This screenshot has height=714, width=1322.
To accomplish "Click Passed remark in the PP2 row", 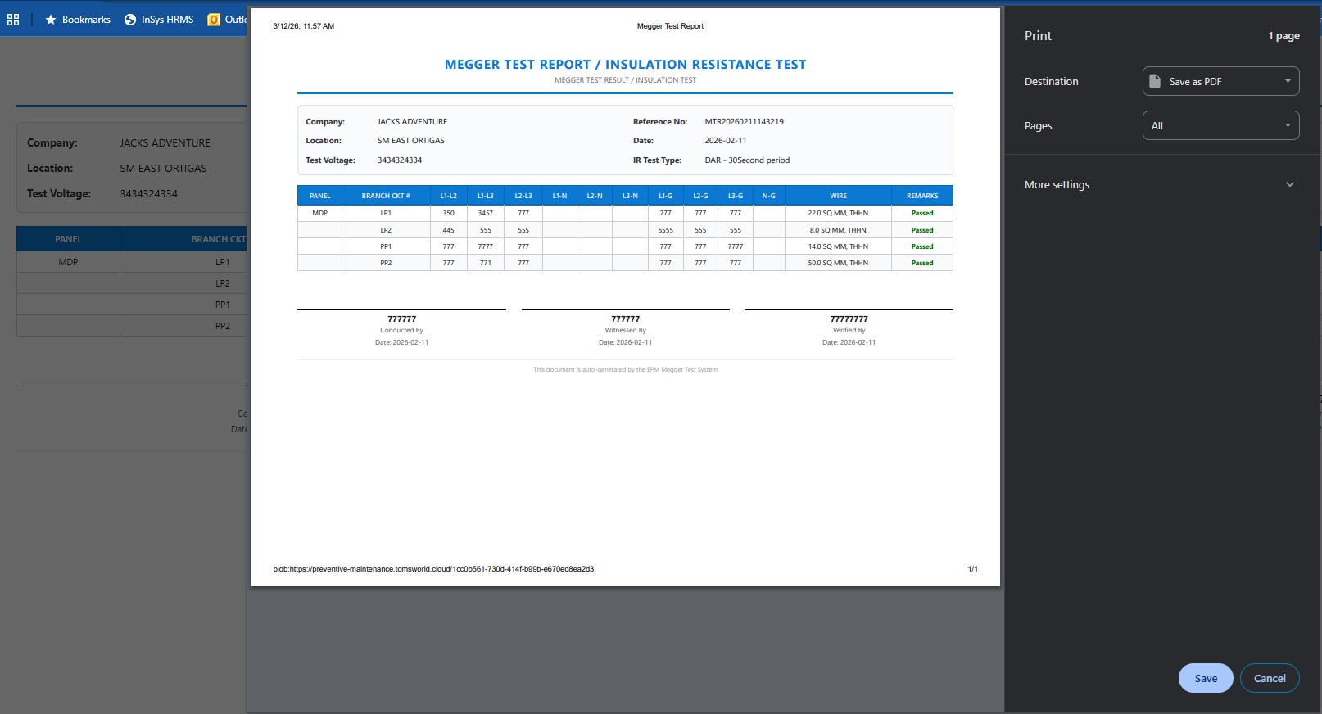I will pyautogui.click(x=921, y=263).
